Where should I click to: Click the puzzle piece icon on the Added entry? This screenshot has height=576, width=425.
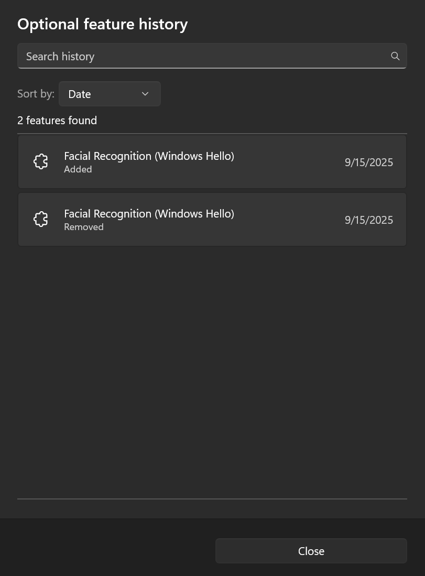[x=40, y=161]
